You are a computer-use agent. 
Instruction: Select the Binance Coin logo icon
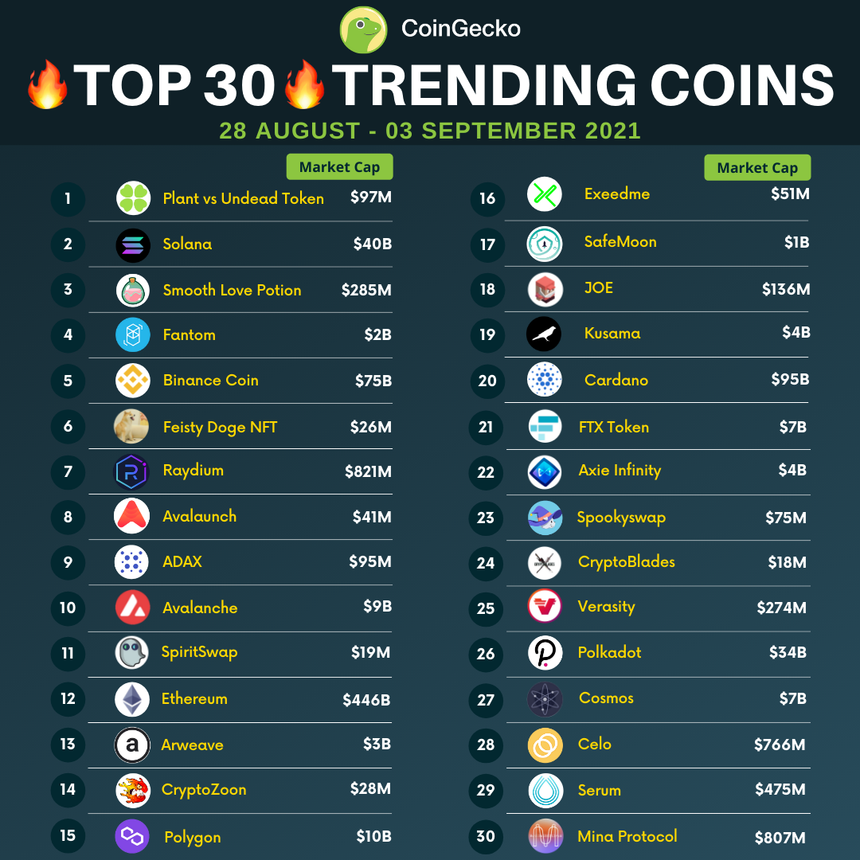coord(133,381)
